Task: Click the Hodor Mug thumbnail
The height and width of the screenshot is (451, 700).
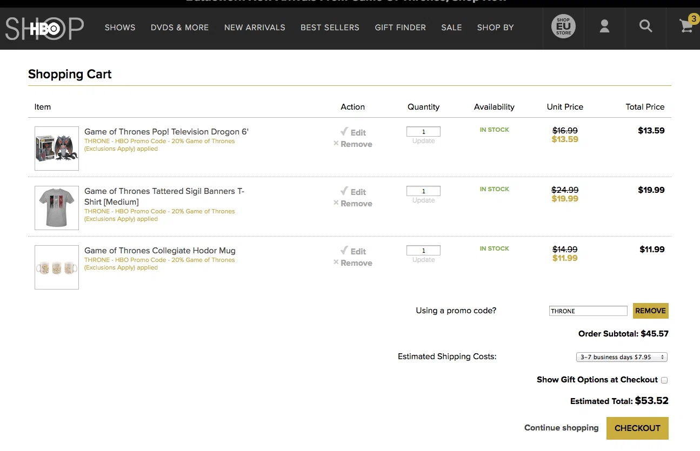Action: pyautogui.click(x=57, y=267)
